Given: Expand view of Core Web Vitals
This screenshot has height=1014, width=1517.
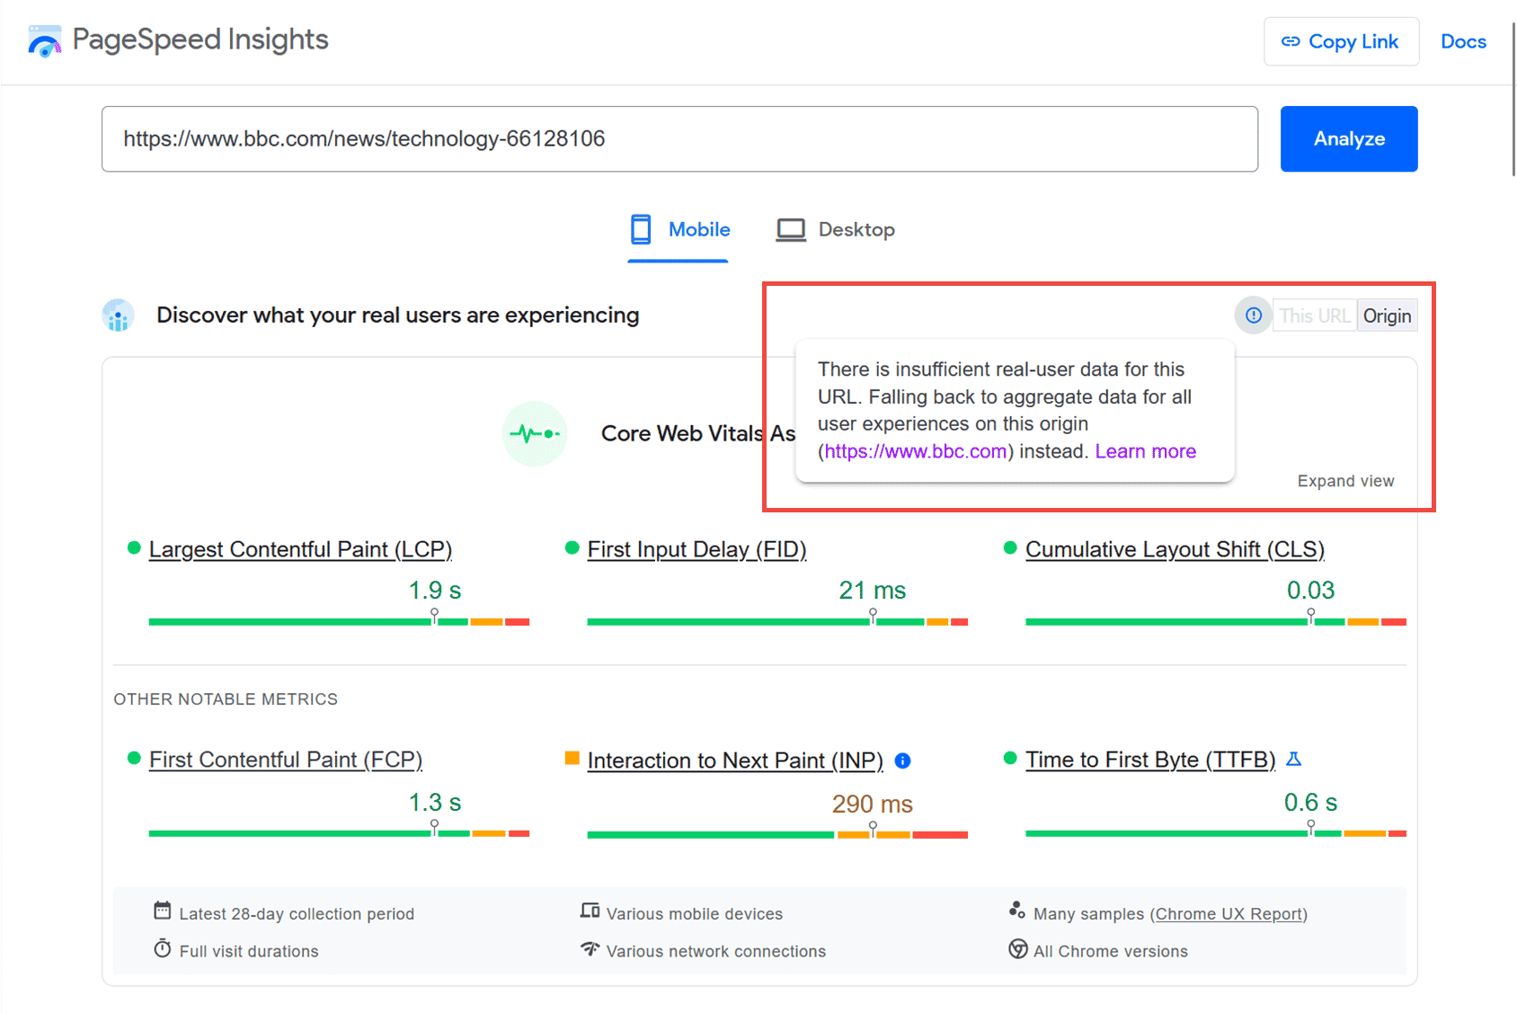Looking at the screenshot, I should coord(1345,481).
